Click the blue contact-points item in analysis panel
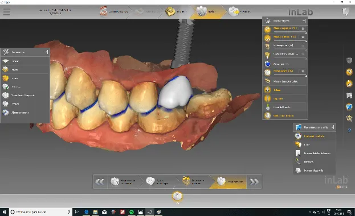 pos(315,136)
